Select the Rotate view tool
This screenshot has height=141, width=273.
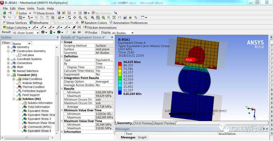tap(70, 18)
